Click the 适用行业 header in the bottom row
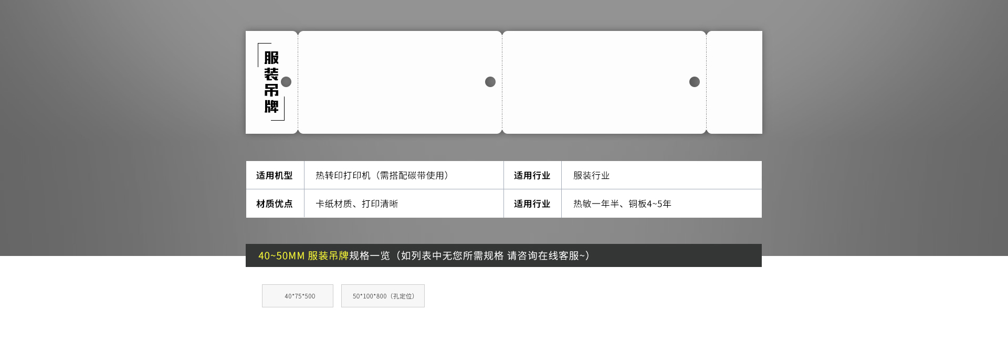Viewport: 1008px width, 342px height. pos(532,204)
